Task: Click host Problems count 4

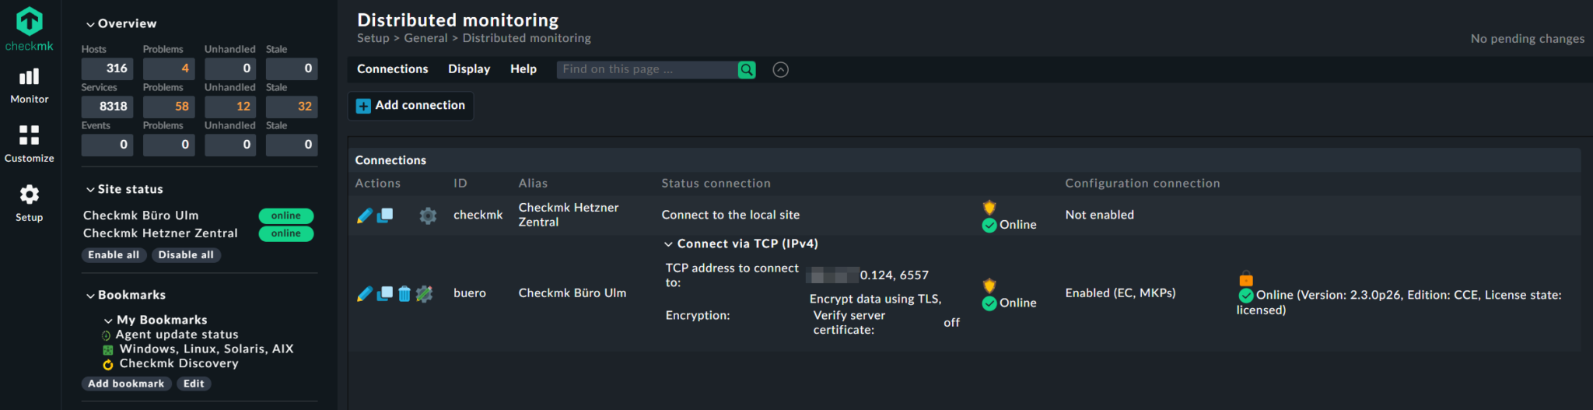Action: (169, 68)
